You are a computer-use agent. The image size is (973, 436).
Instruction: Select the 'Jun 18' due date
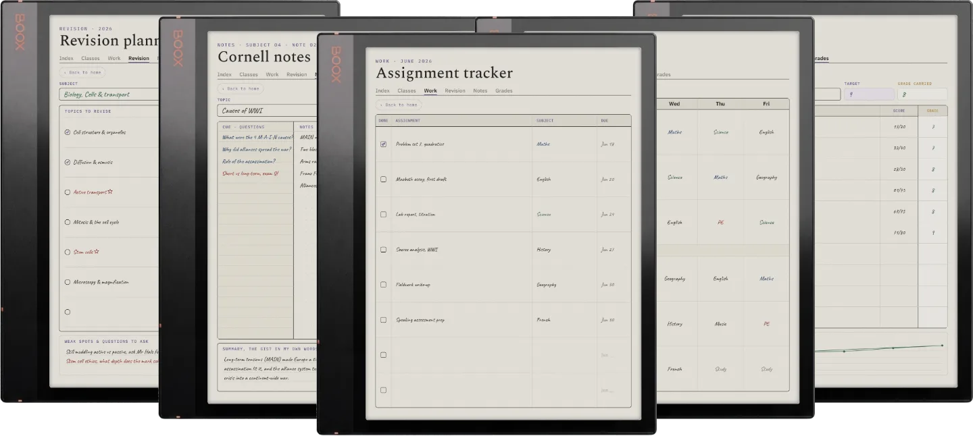tap(607, 144)
